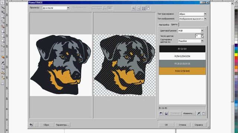Select the orange R202 G150 B49 swatch
The height and width of the screenshot is (133, 238).
coord(182,71)
